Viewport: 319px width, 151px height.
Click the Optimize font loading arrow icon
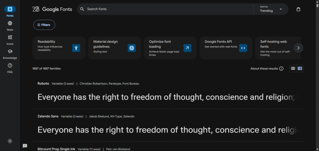coord(187,48)
